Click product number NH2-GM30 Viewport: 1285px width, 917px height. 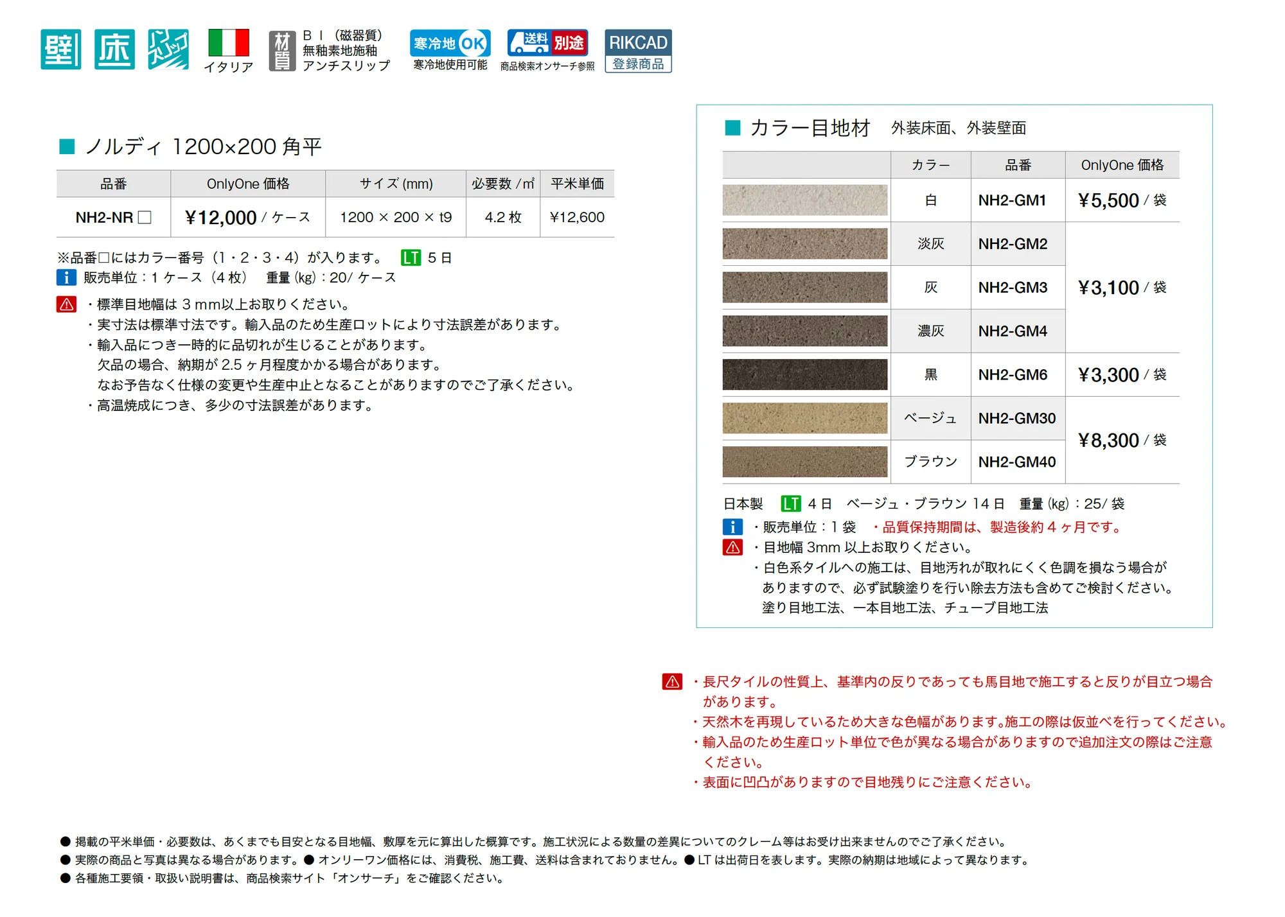click(x=1017, y=419)
